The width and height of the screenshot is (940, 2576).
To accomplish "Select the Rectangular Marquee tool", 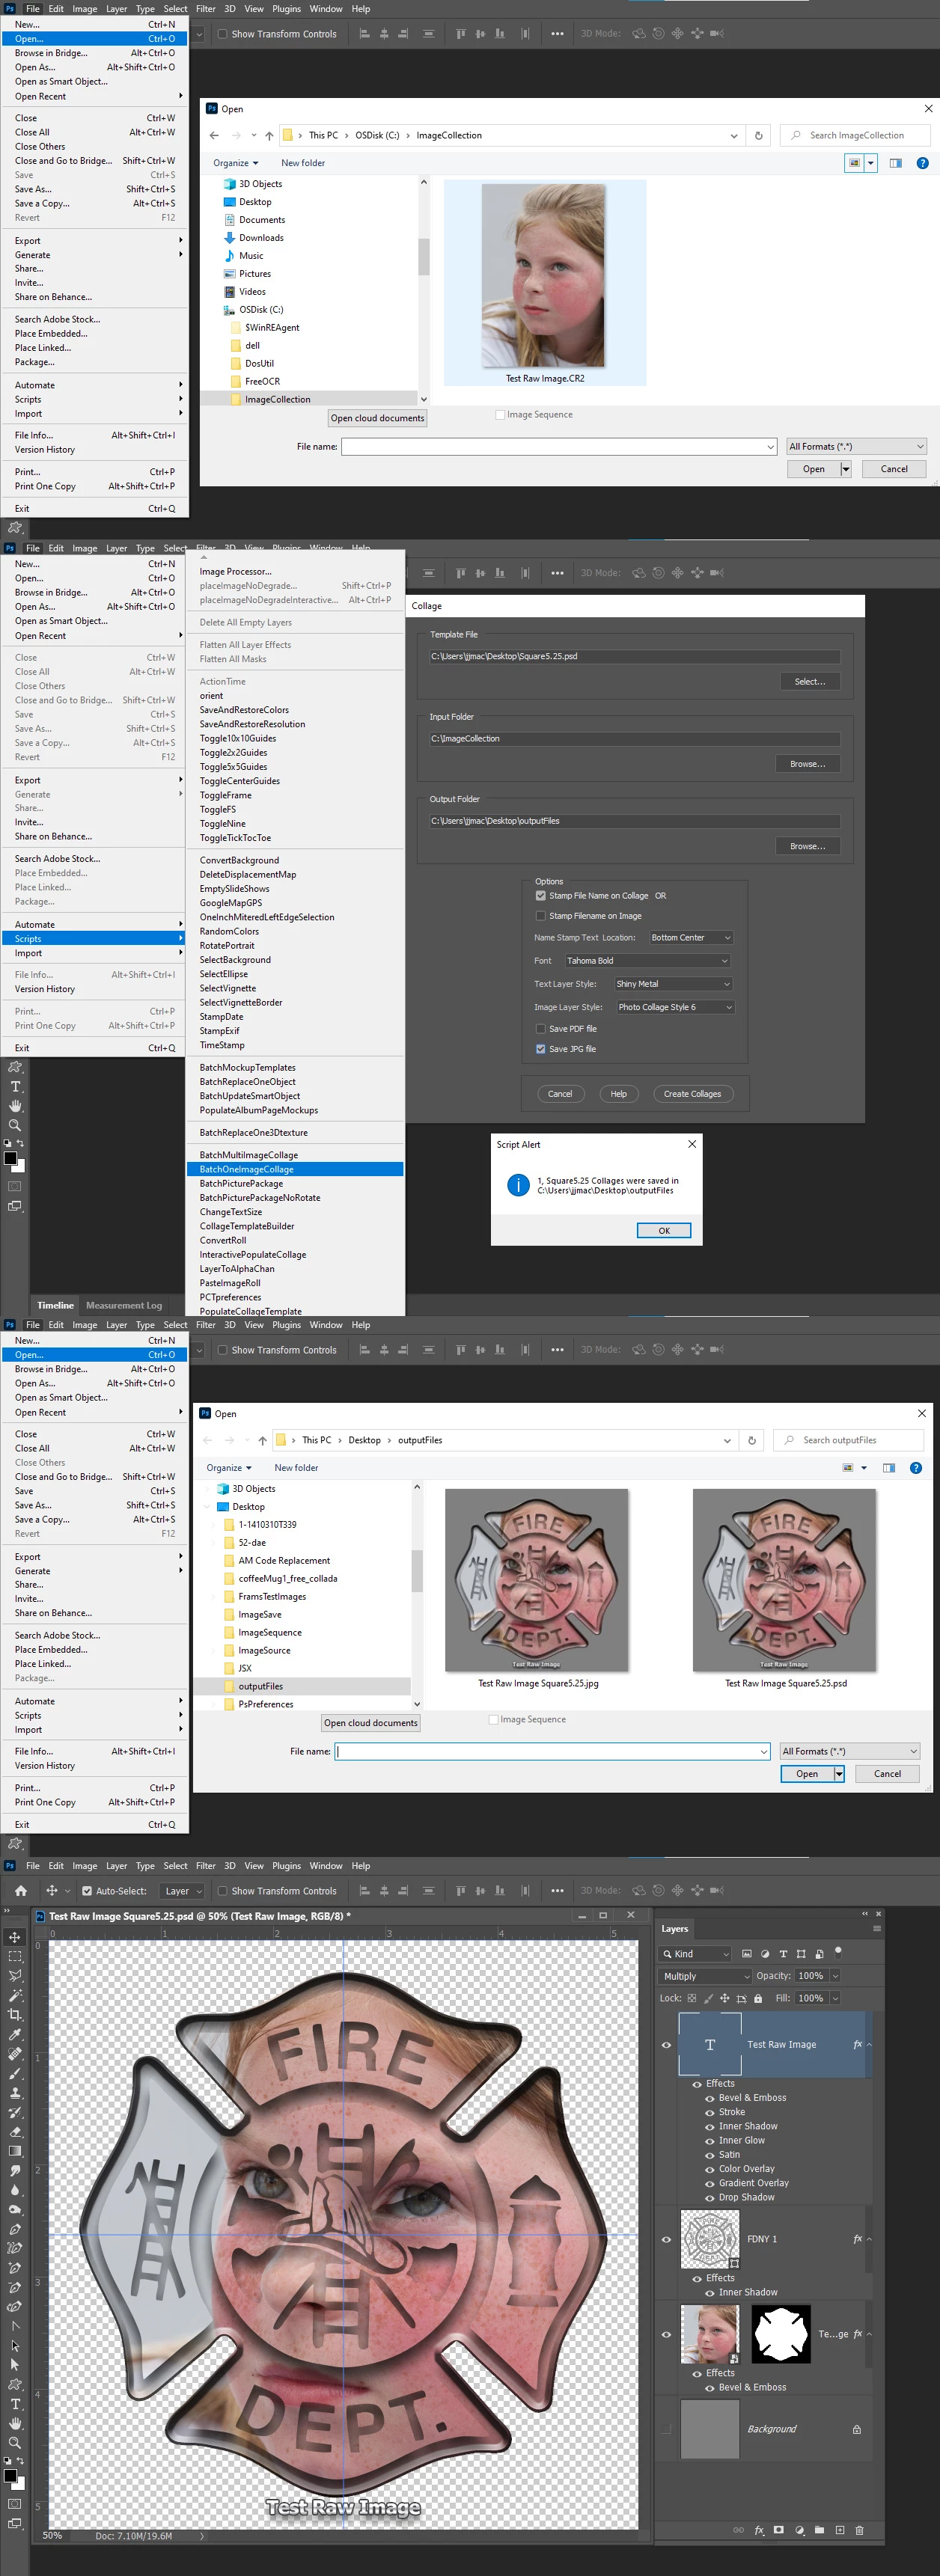I will [x=15, y=1957].
